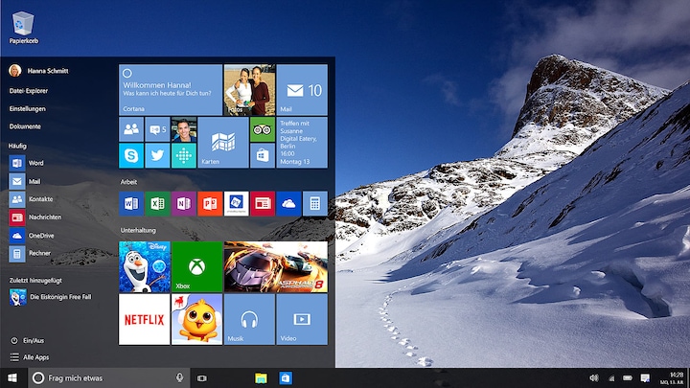Launch the Twitter tile
The image size is (690, 388).
click(157, 155)
